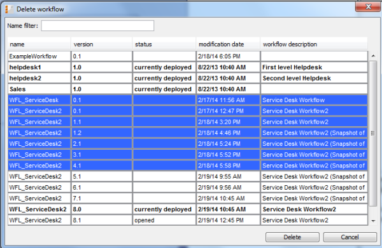Select the helpdesk1 workflow row
The image size is (382, 248).
click(x=188, y=67)
